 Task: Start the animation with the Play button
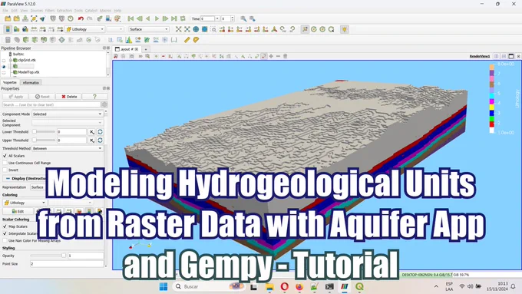(x=157, y=18)
